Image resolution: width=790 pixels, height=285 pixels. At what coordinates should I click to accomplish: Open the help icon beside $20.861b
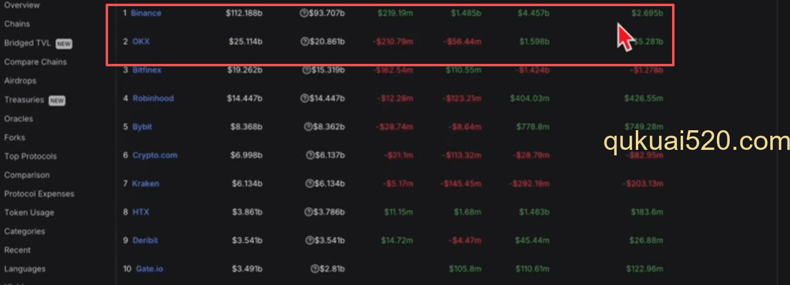tap(304, 42)
